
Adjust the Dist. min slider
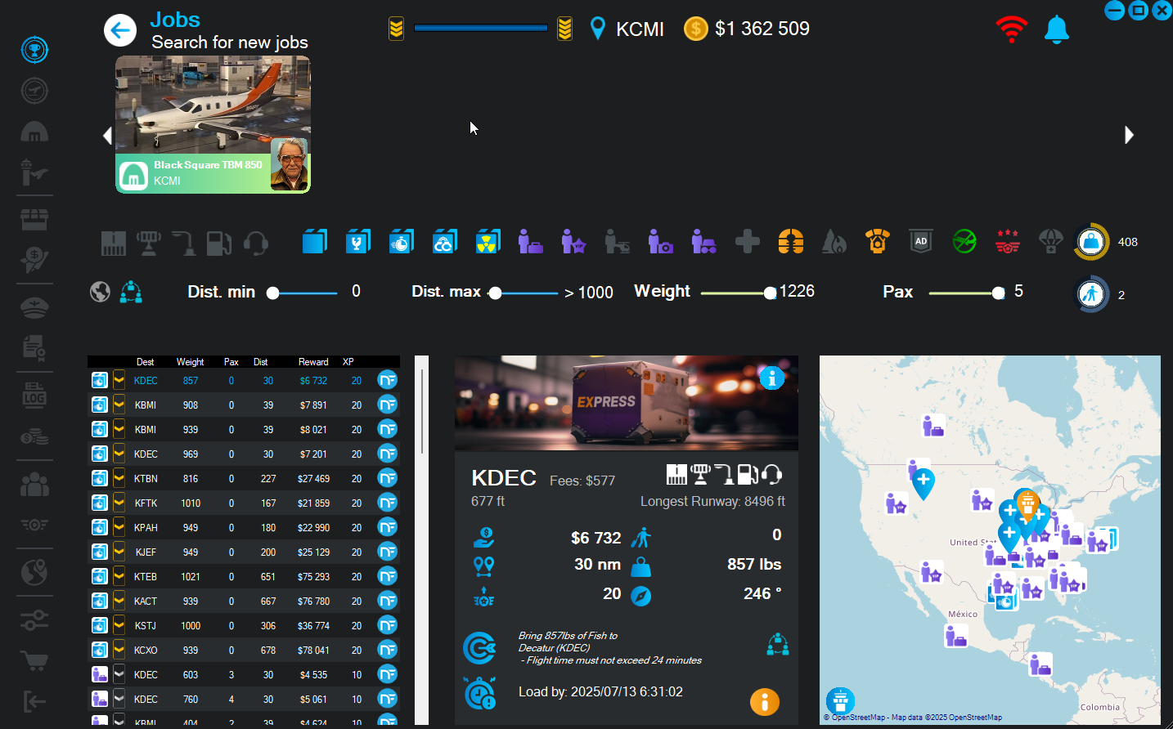pos(302,293)
